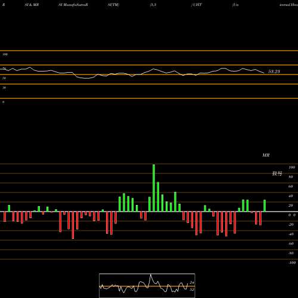Click the 40 label on MR axis
298x298 pixels.
coord(291,196)
